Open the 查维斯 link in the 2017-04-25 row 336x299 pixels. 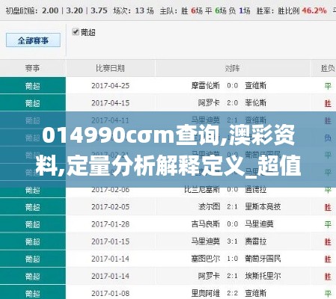255,85
